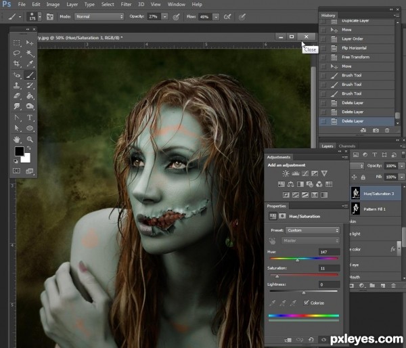Select the Eyedropper tool
Image resolution: width=406 pixels, height=348 pixels.
click(30, 64)
